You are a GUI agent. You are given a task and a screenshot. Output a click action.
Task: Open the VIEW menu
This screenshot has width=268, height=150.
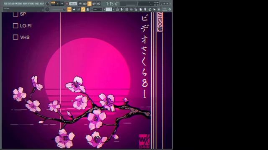25,4
